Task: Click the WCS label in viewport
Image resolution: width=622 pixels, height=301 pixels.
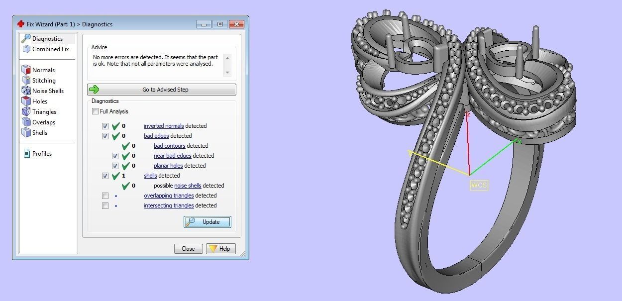Action: click(479, 185)
